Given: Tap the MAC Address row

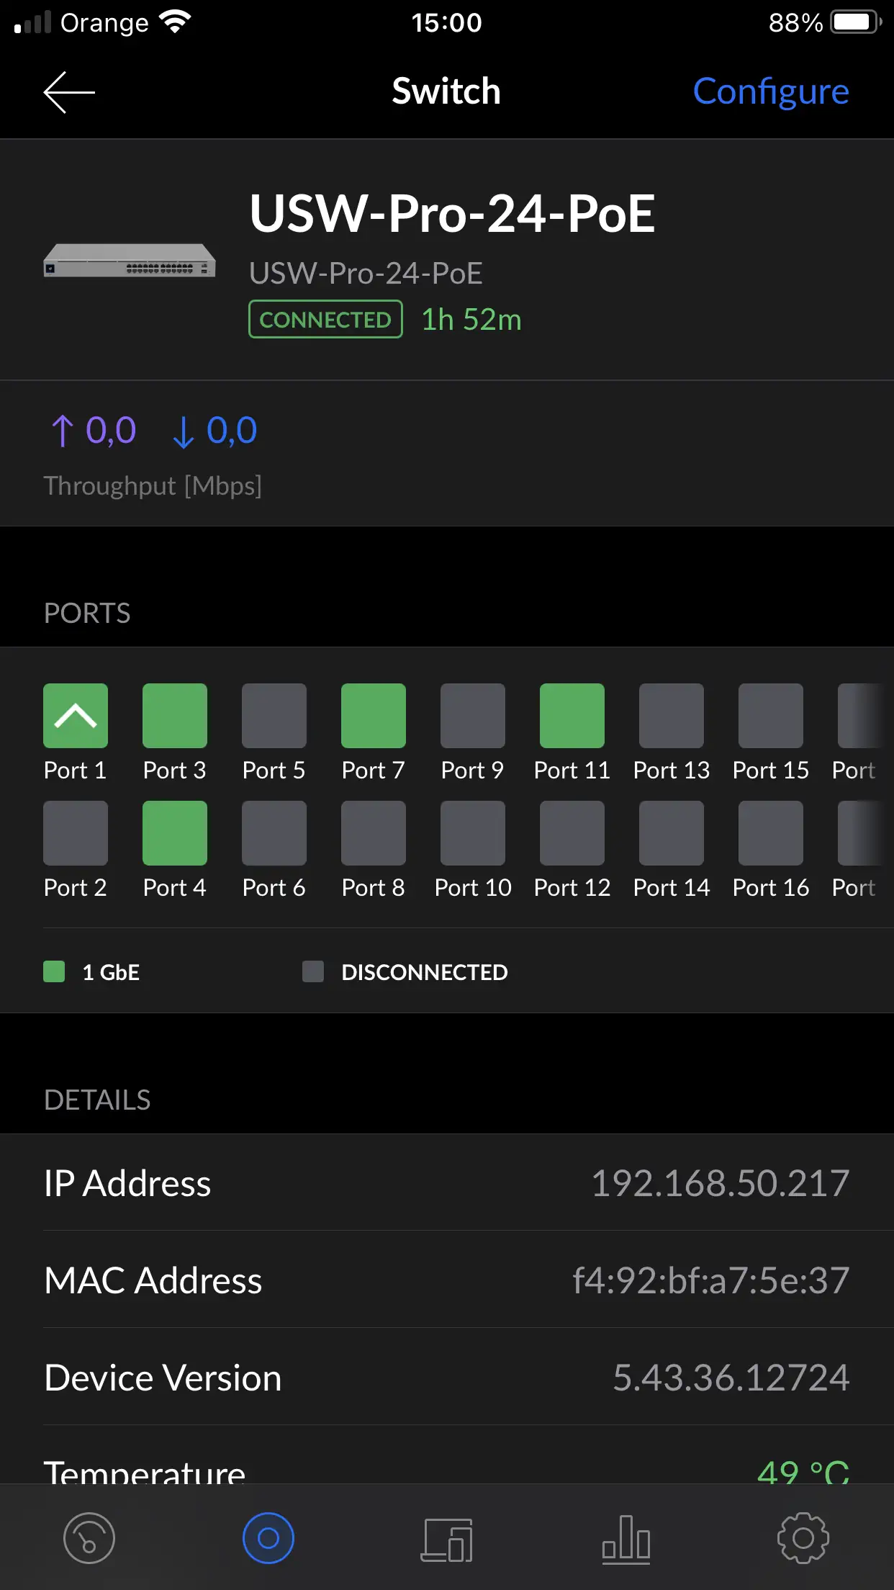Looking at the screenshot, I should tap(446, 1280).
